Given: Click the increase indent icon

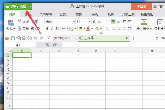Looking at the screenshot, I should click(130, 21).
